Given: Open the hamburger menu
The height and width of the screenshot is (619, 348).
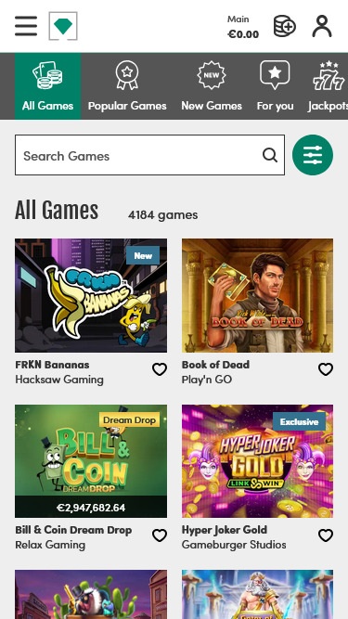Looking at the screenshot, I should click(26, 26).
